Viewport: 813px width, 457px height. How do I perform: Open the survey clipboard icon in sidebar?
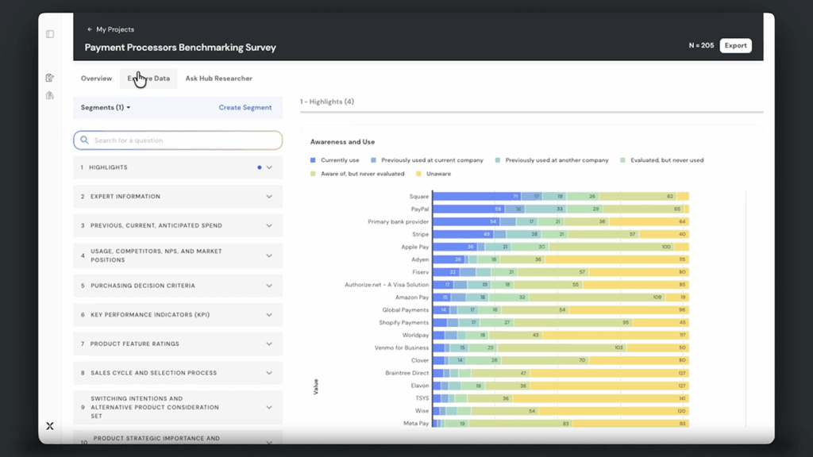pyautogui.click(x=50, y=78)
